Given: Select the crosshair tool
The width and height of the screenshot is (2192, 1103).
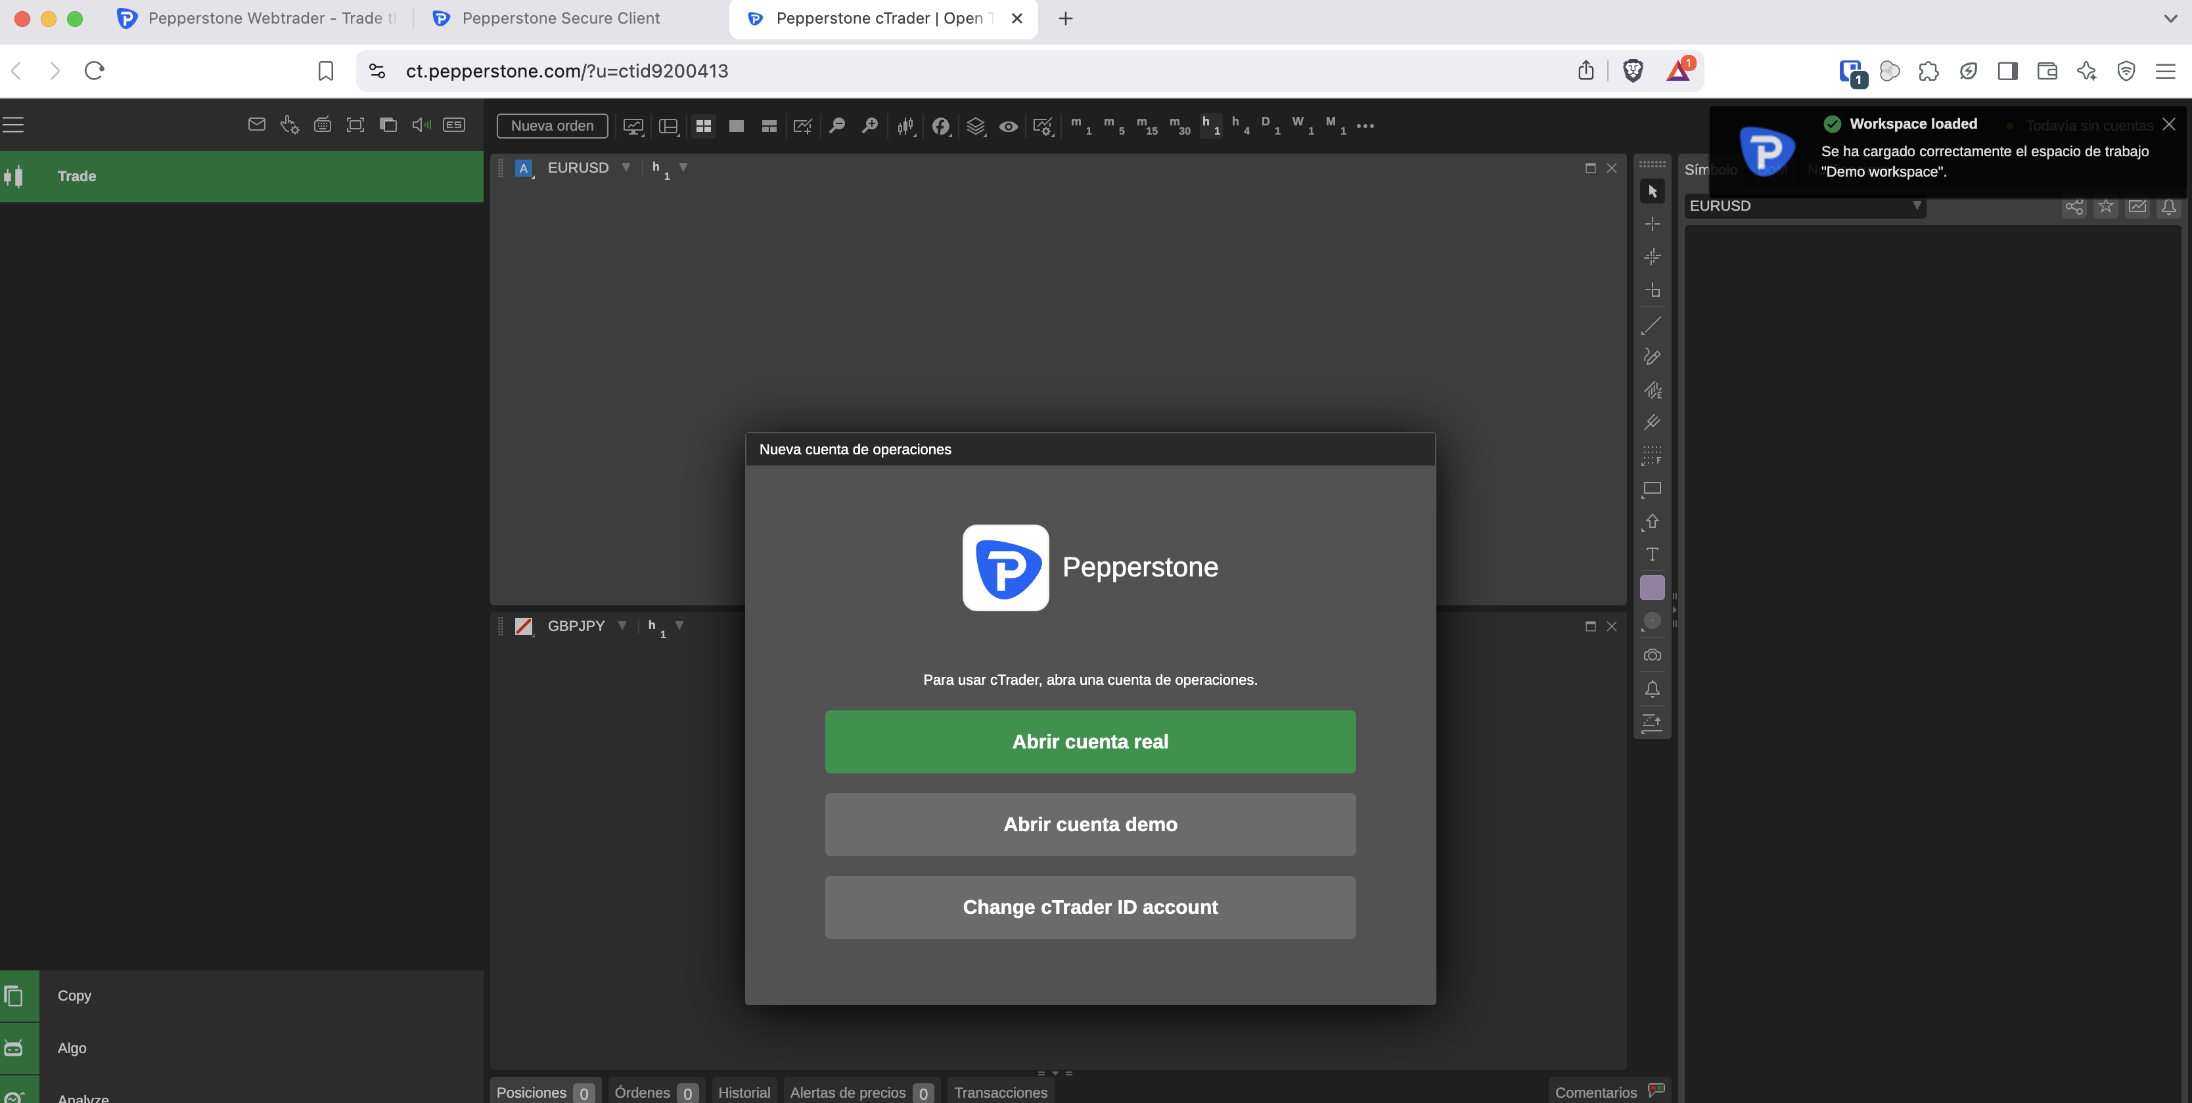Looking at the screenshot, I should click(x=1652, y=224).
